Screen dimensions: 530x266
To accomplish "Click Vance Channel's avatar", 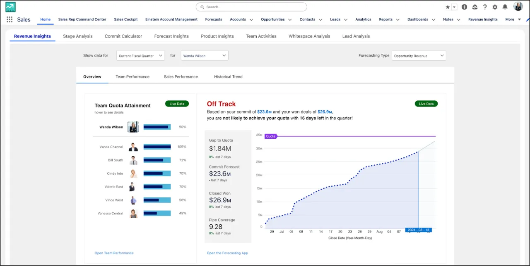I will point(133,147).
